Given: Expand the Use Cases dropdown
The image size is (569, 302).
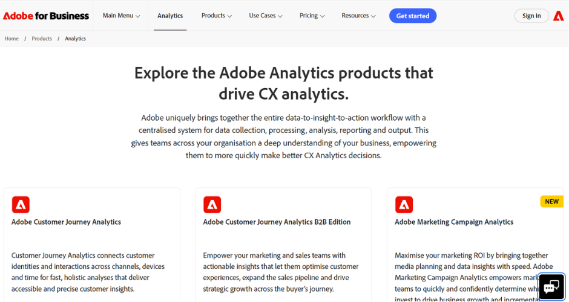Looking at the screenshot, I should pyautogui.click(x=266, y=16).
